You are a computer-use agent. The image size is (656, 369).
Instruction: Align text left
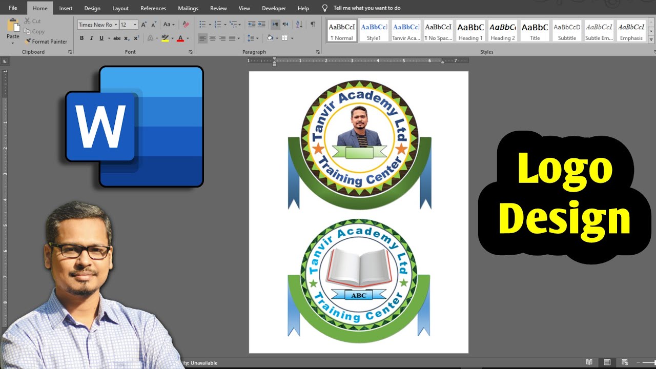(203, 38)
